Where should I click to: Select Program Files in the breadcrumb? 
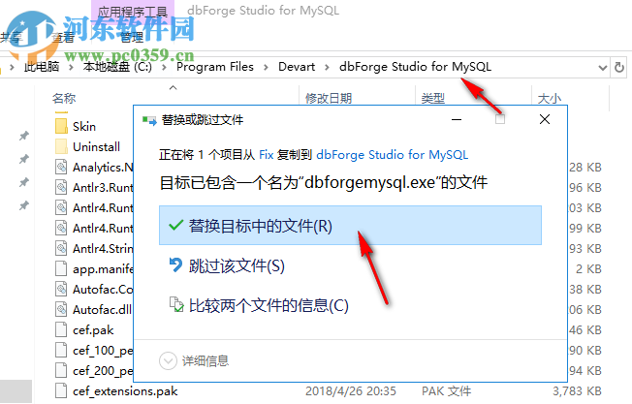pyautogui.click(x=215, y=67)
